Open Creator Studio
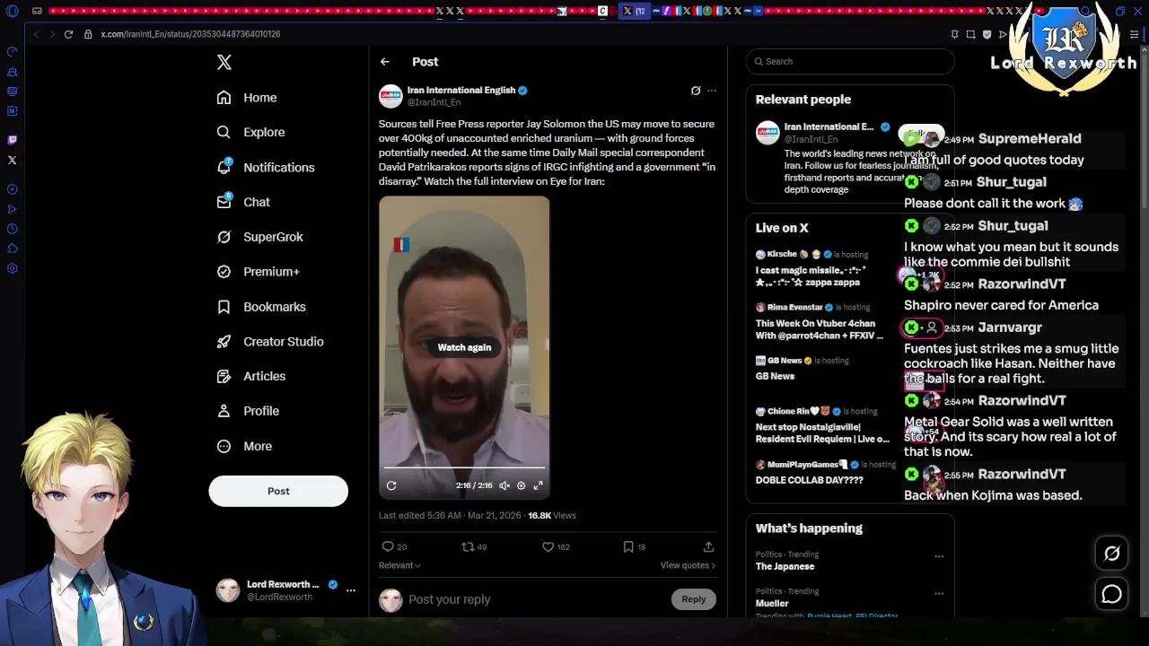 [x=271, y=342]
